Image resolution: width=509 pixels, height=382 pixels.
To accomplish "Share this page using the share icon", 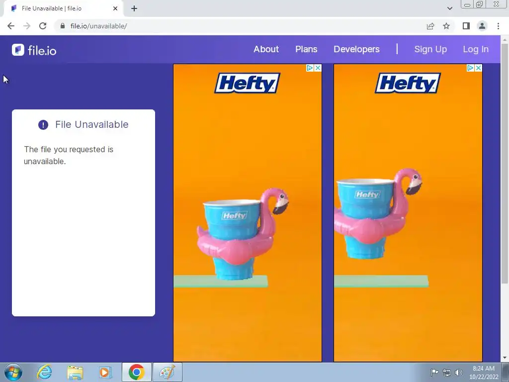I will coord(430,26).
